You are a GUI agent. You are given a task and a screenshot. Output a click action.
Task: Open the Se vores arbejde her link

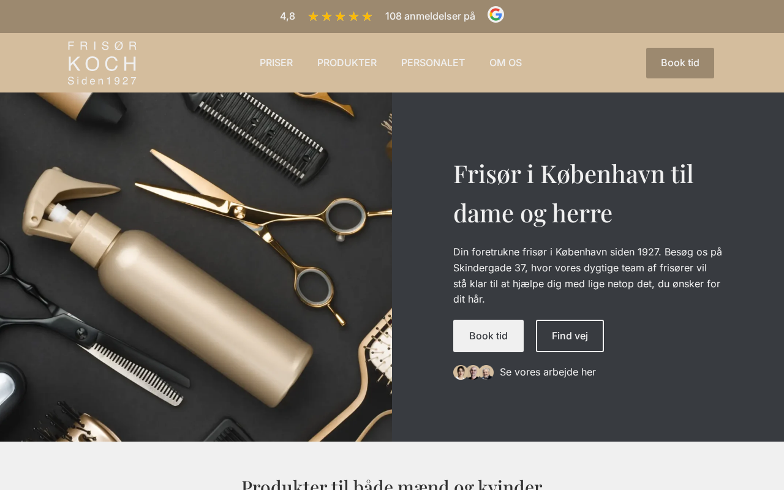click(x=548, y=372)
